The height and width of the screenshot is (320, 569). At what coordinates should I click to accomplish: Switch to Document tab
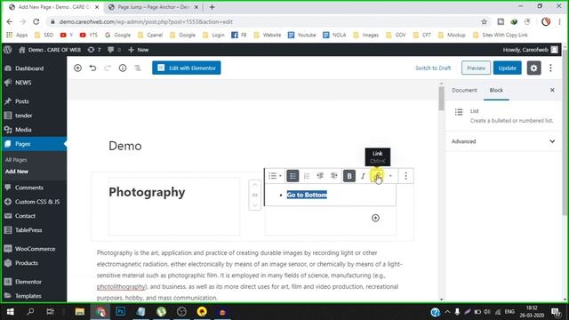[x=464, y=90]
